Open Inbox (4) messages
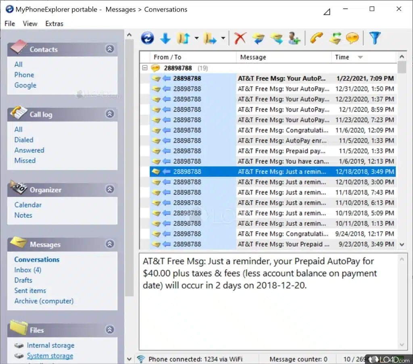 pyautogui.click(x=28, y=270)
